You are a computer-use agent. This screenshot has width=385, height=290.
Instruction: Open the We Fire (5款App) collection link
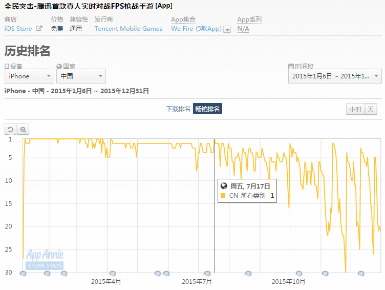(x=196, y=29)
